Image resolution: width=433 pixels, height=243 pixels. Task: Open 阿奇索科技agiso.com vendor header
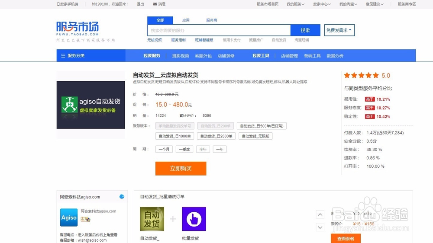pos(80,197)
